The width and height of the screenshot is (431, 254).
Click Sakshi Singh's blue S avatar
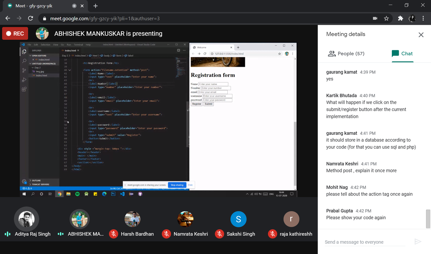pyautogui.click(x=238, y=219)
